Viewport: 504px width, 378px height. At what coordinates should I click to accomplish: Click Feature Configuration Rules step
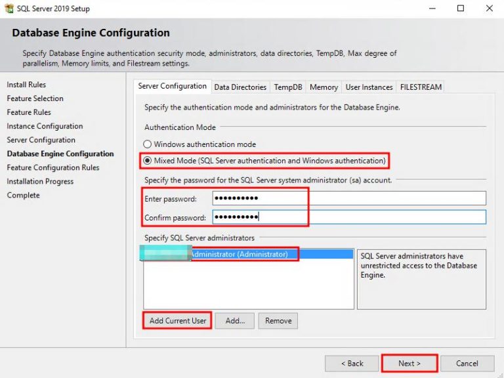pyautogui.click(x=53, y=167)
